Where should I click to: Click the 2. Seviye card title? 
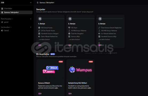click(72, 24)
